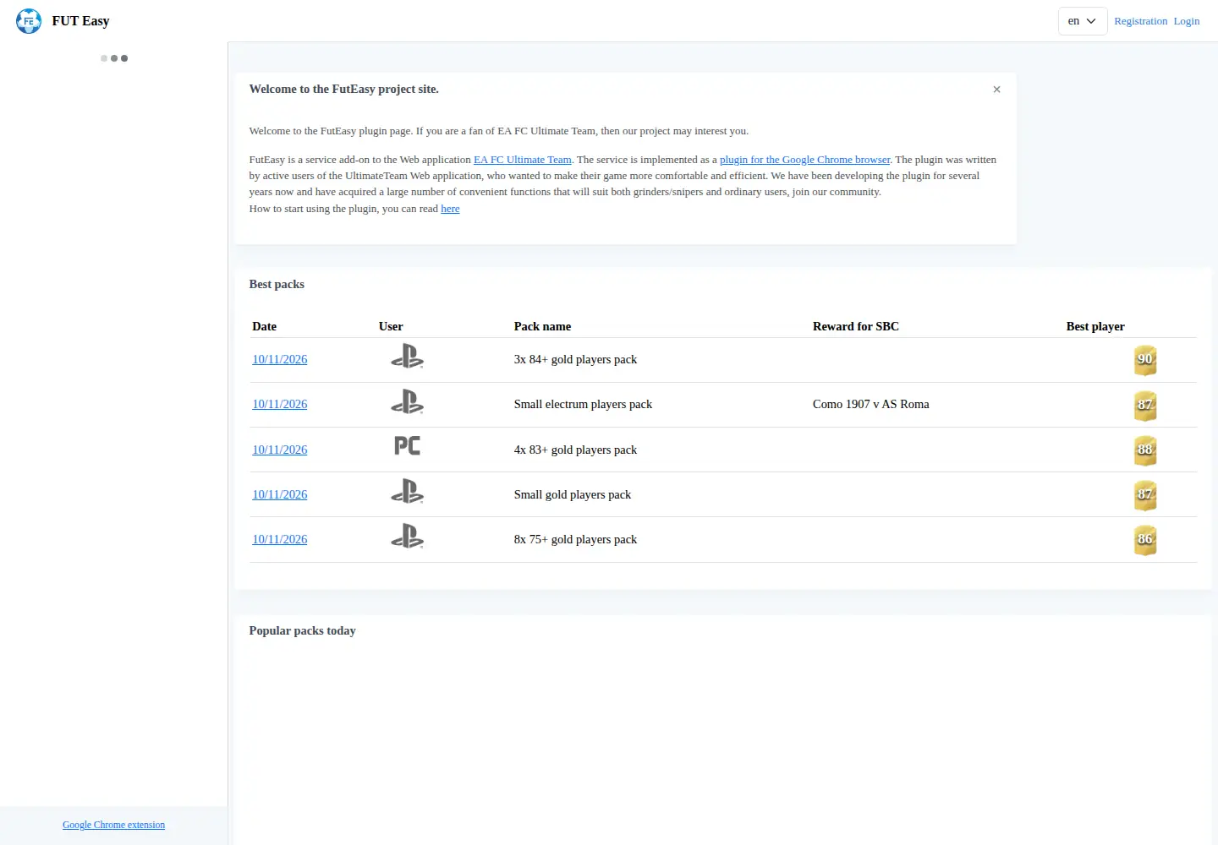Follow the EA FC Ultimate Team link

tap(523, 160)
